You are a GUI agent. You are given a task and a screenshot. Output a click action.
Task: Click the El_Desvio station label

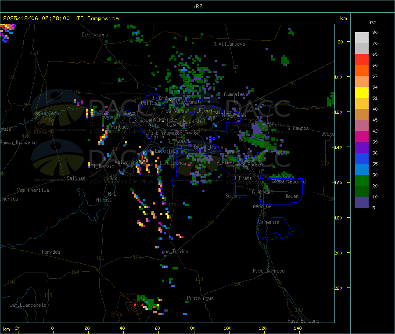point(103,166)
